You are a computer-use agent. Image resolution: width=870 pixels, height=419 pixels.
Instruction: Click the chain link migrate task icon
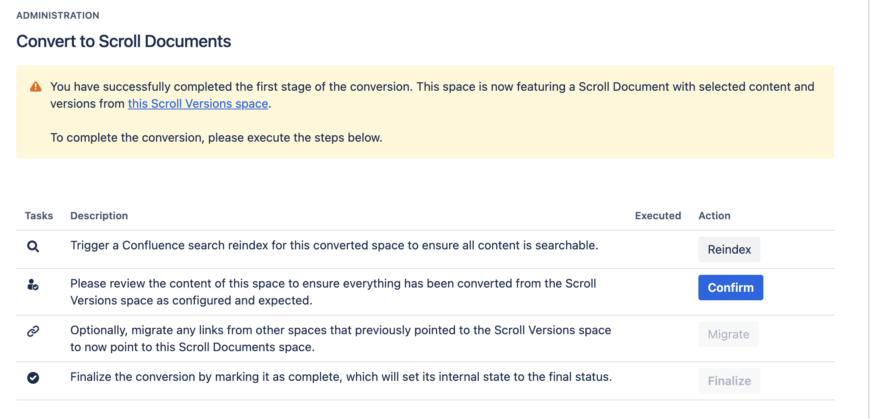pyautogui.click(x=33, y=331)
